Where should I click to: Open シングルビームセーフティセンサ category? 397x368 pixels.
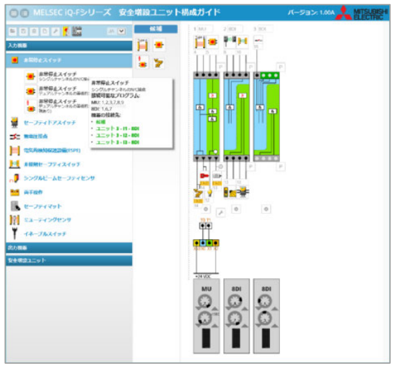point(59,178)
